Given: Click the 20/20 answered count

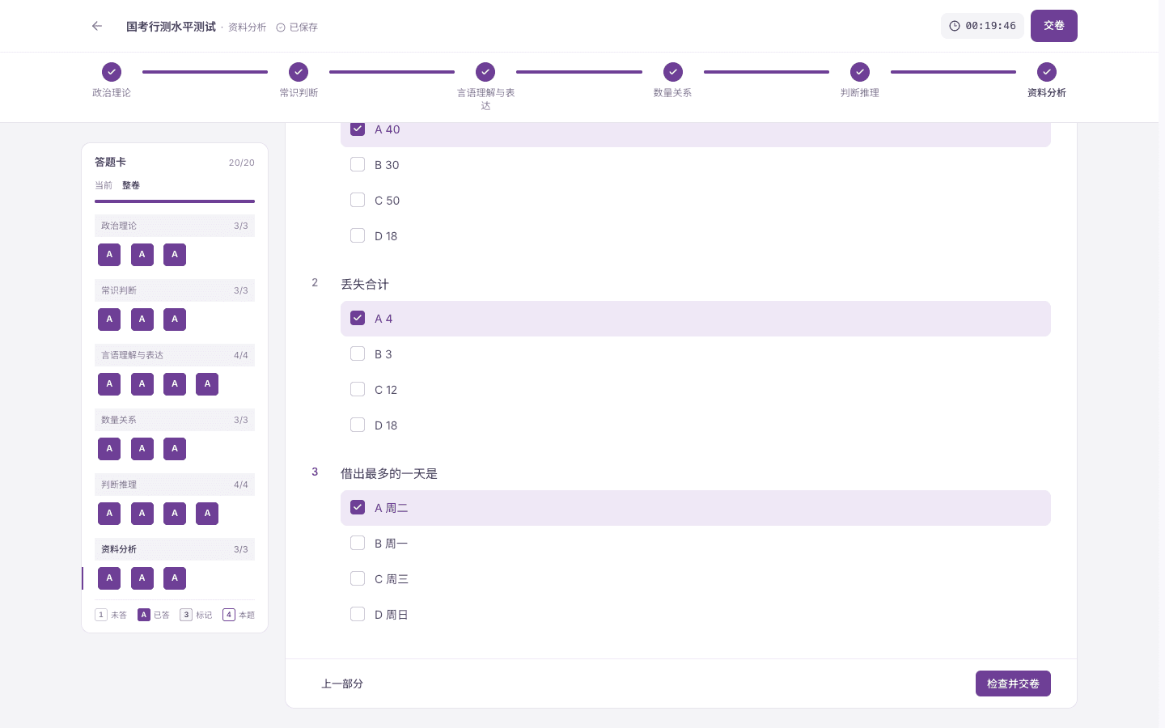Looking at the screenshot, I should click(x=242, y=163).
